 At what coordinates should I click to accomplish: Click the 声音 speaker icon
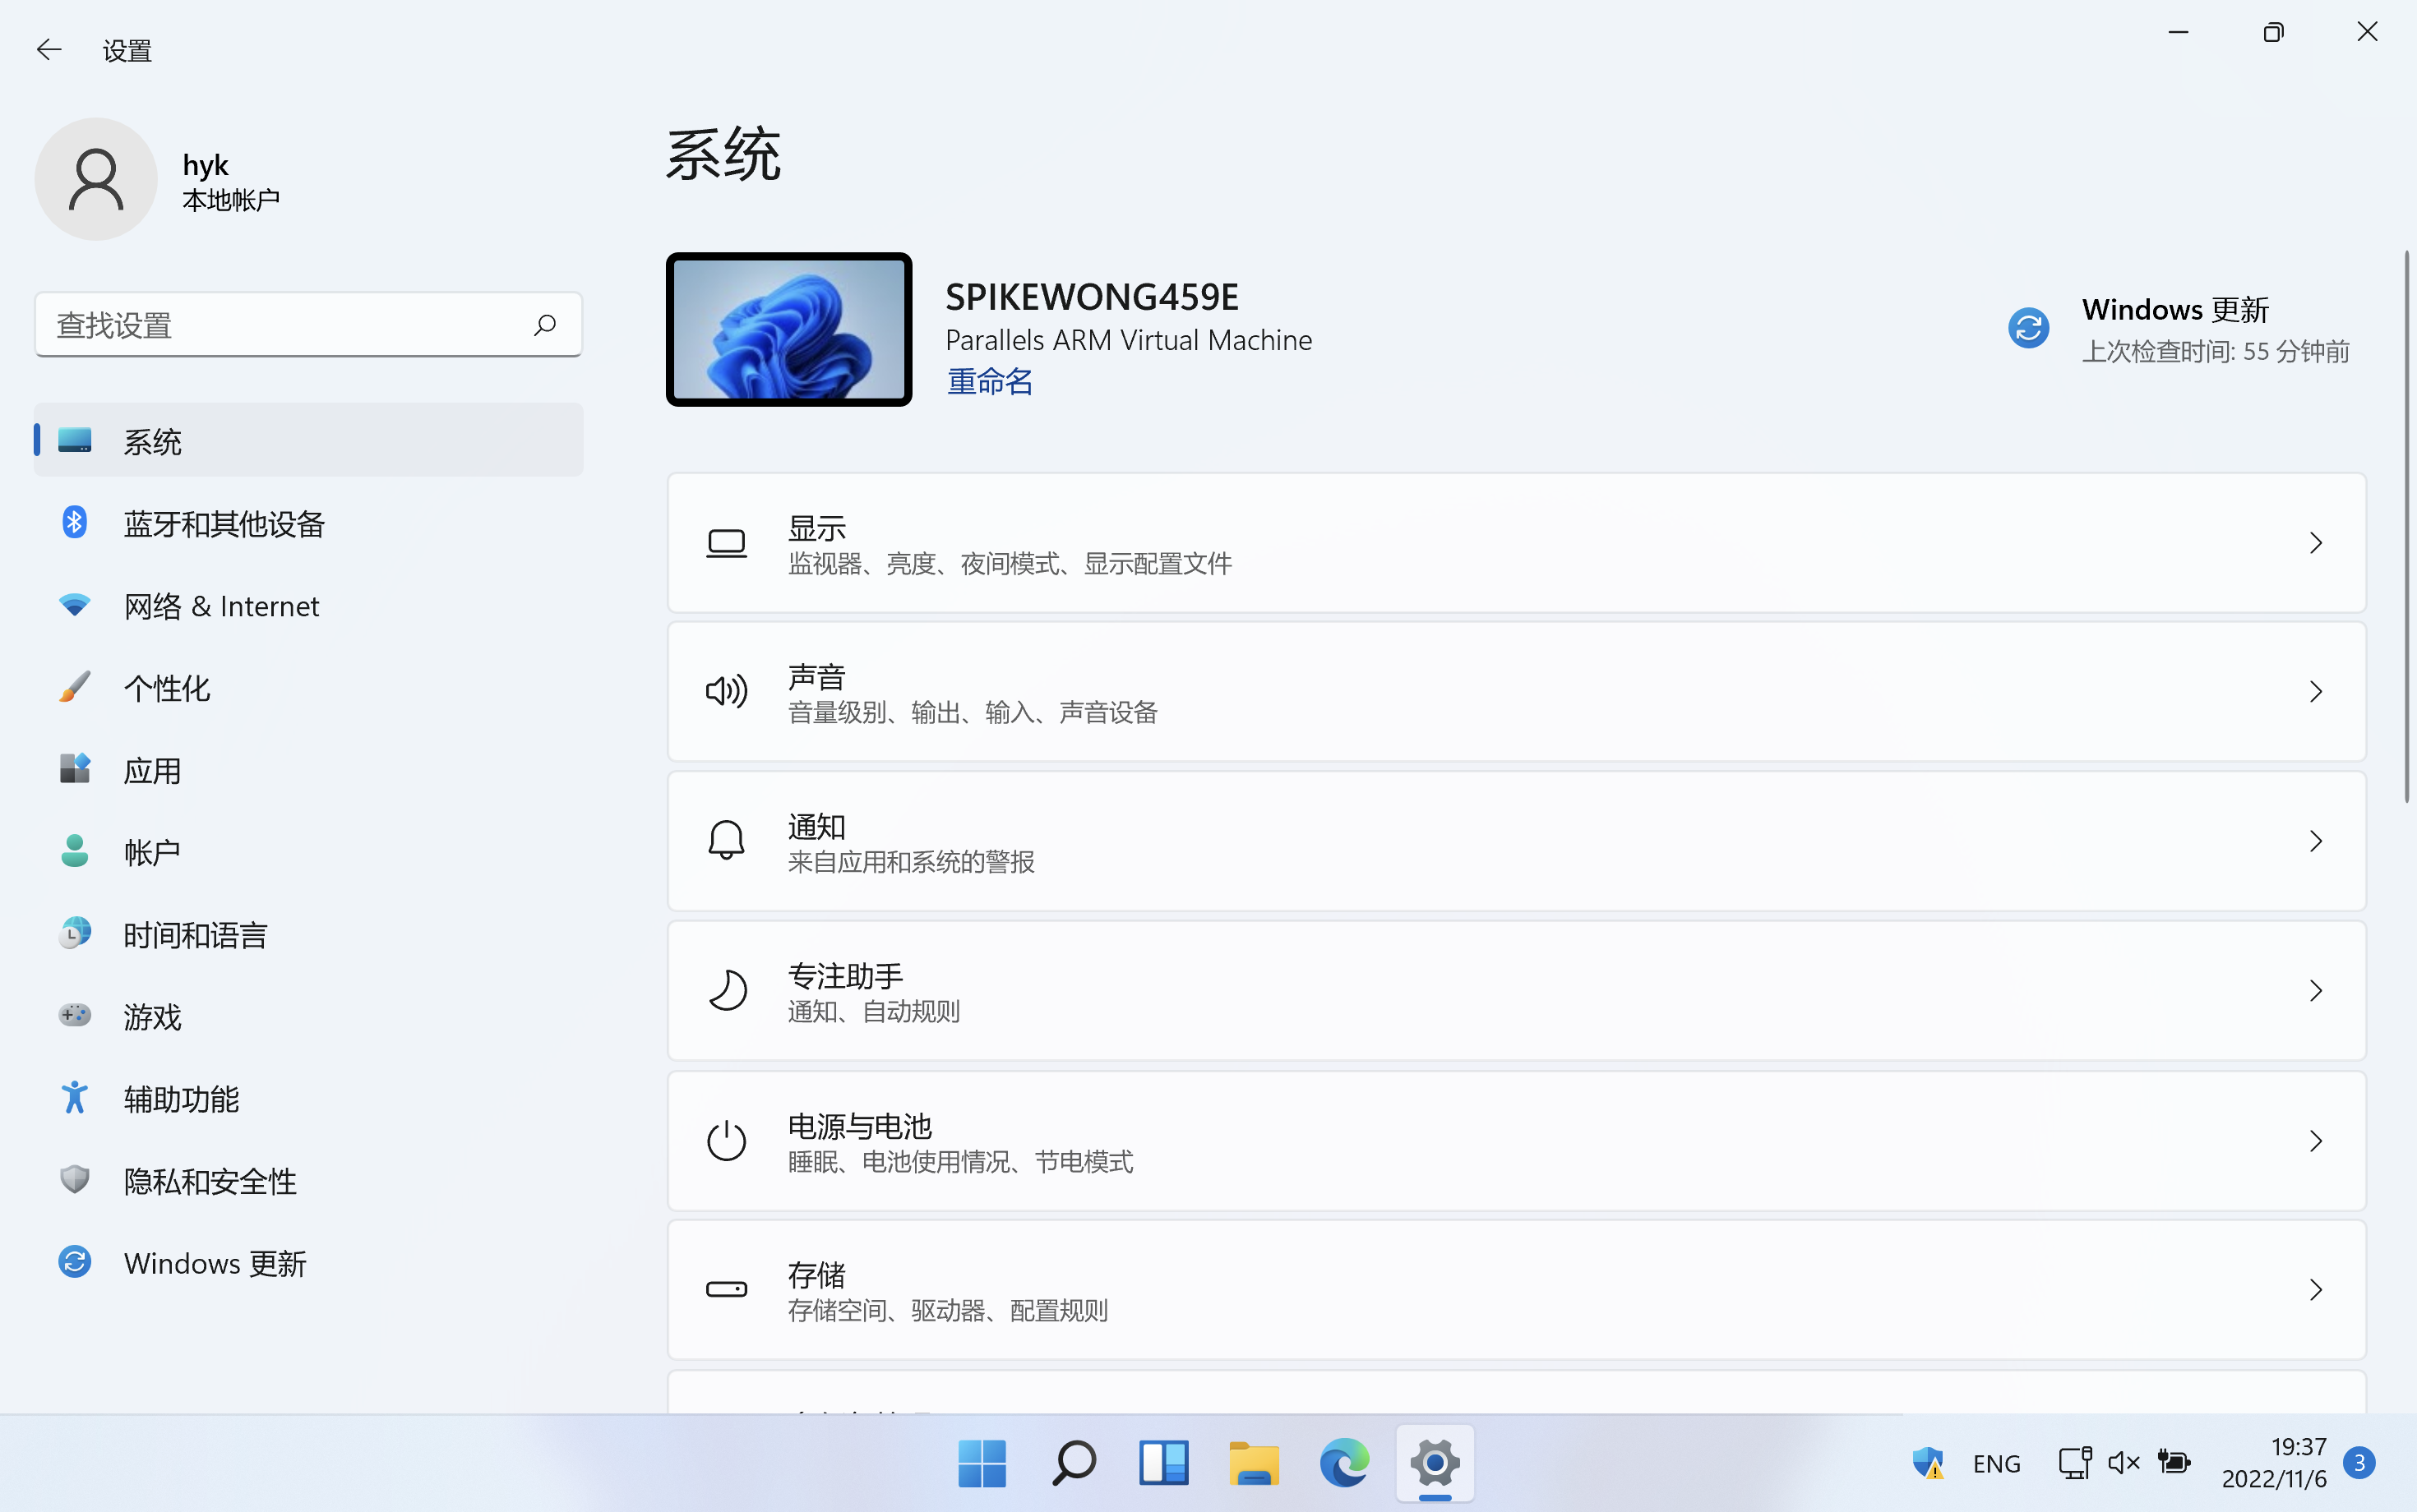click(x=726, y=691)
